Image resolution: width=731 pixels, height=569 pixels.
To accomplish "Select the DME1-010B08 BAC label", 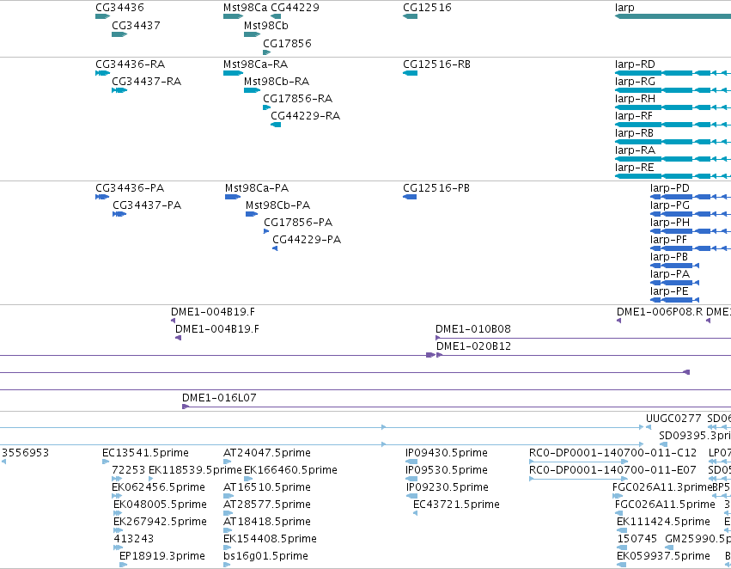I will point(473,330).
